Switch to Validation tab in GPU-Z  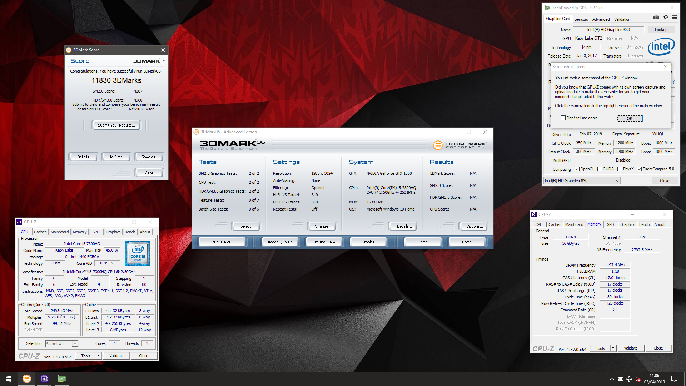pos(622,19)
